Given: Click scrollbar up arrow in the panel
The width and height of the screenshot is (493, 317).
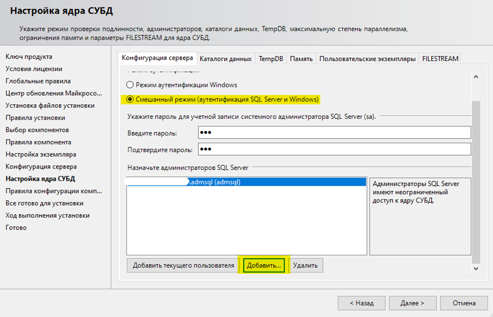Looking at the screenshot, I should (x=475, y=77).
